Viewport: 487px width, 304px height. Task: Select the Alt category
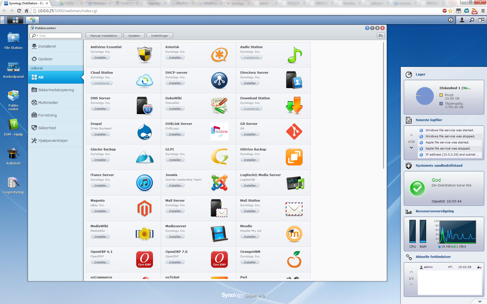click(x=56, y=77)
